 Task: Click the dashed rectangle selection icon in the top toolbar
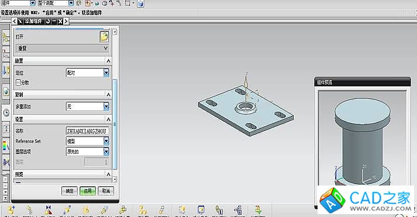click(127, 3)
